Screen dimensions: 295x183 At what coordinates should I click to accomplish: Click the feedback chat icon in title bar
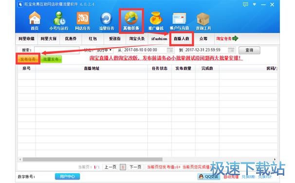[x=245, y=4]
